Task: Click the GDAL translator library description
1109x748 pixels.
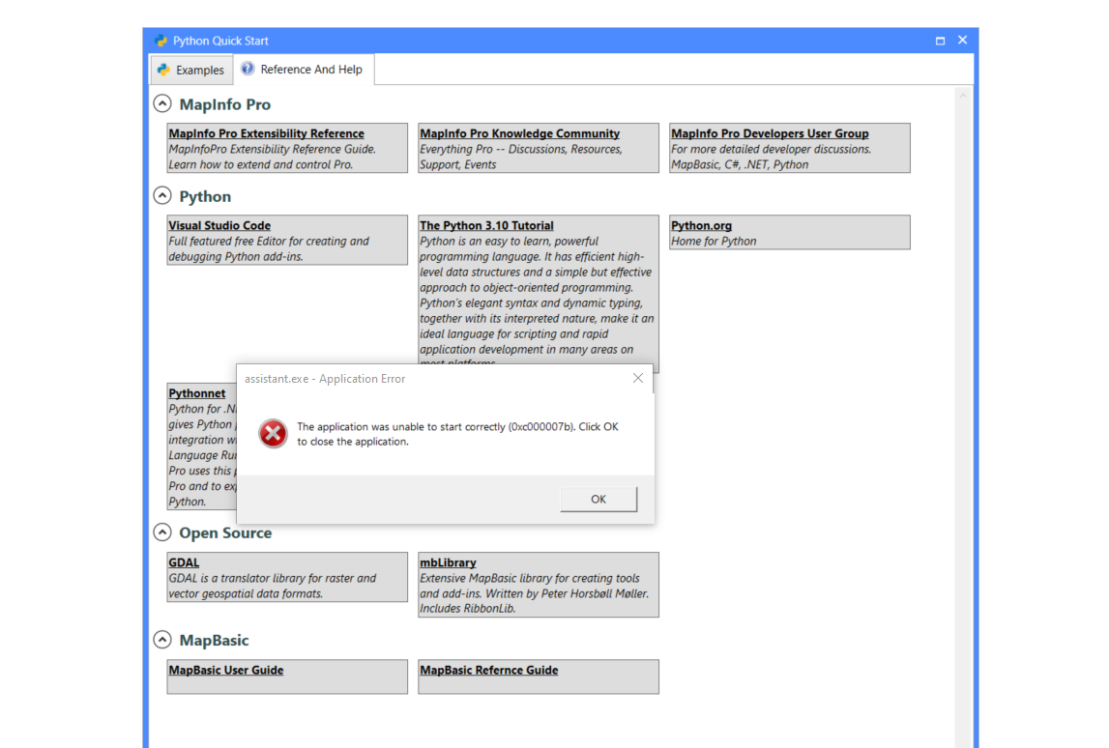Action: click(x=273, y=586)
